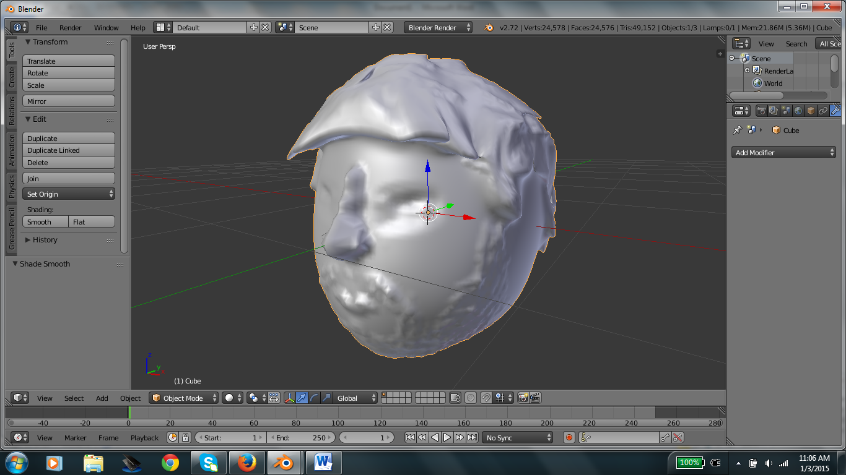The width and height of the screenshot is (846, 475).
Task: Open World properties using the globe icon
Action: pyautogui.click(x=797, y=111)
